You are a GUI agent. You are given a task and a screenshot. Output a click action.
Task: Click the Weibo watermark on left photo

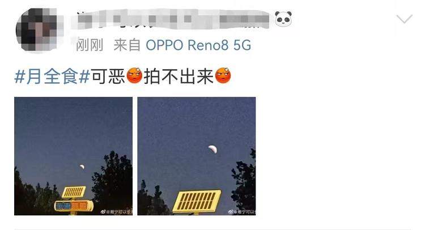[117, 212]
